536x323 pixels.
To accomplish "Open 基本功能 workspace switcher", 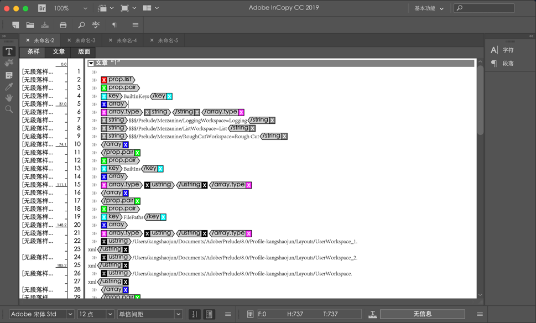I will pos(429,8).
